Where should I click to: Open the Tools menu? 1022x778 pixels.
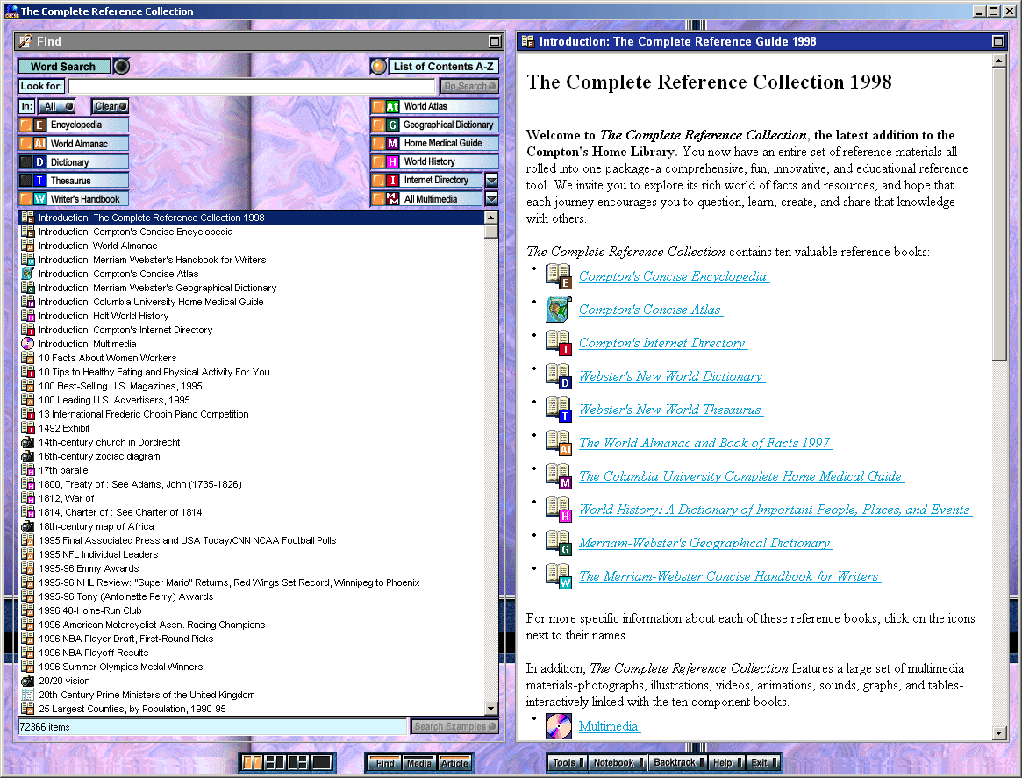(x=567, y=763)
